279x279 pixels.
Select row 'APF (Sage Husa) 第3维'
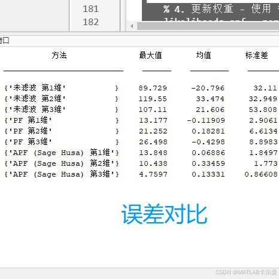coord(62,174)
